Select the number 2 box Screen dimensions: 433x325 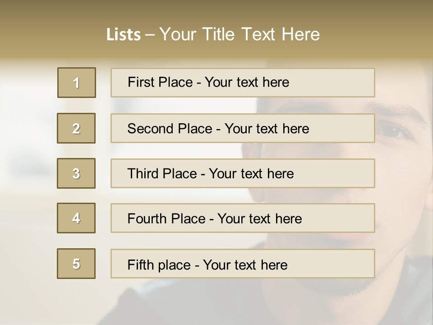pyautogui.click(x=76, y=128)
